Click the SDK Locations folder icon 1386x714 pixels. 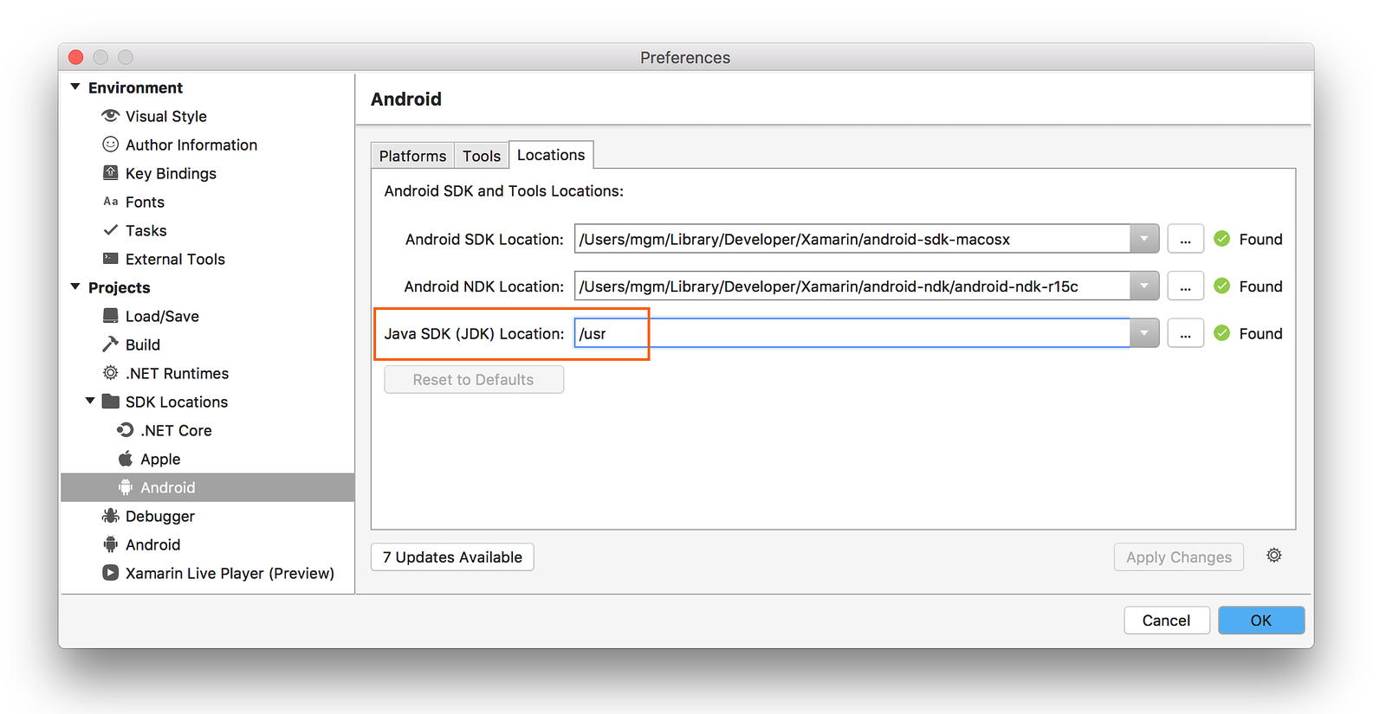click(110, 401)
